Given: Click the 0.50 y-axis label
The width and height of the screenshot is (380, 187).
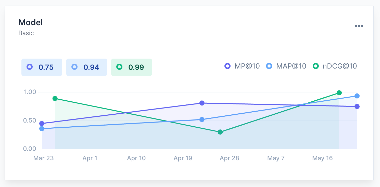Looking at the screenshot, I should click(30, 120).
